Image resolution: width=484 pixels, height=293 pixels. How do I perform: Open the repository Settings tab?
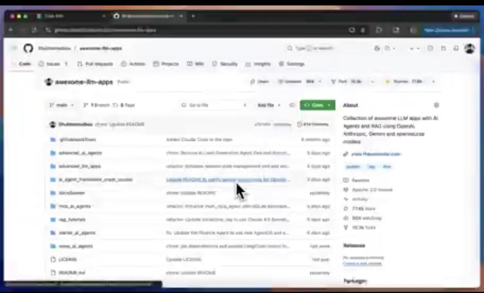click(x=292, y=64)
